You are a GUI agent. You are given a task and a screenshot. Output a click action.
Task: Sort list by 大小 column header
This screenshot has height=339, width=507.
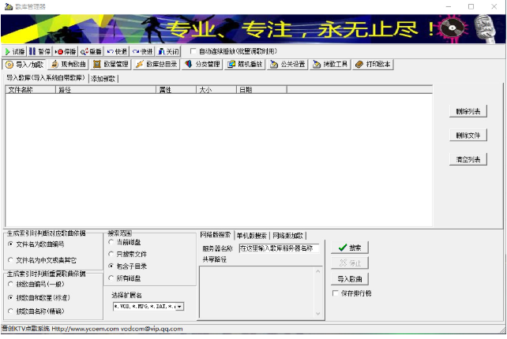[x=216, y=90]
